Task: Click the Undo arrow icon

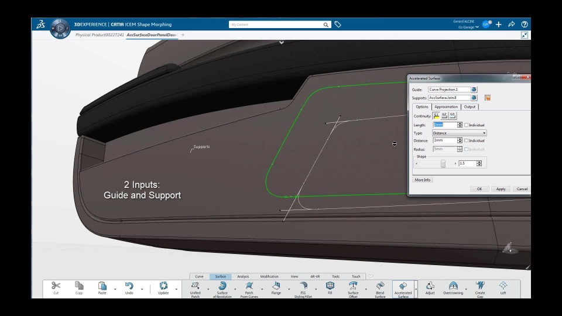Action: coord(129,286)
